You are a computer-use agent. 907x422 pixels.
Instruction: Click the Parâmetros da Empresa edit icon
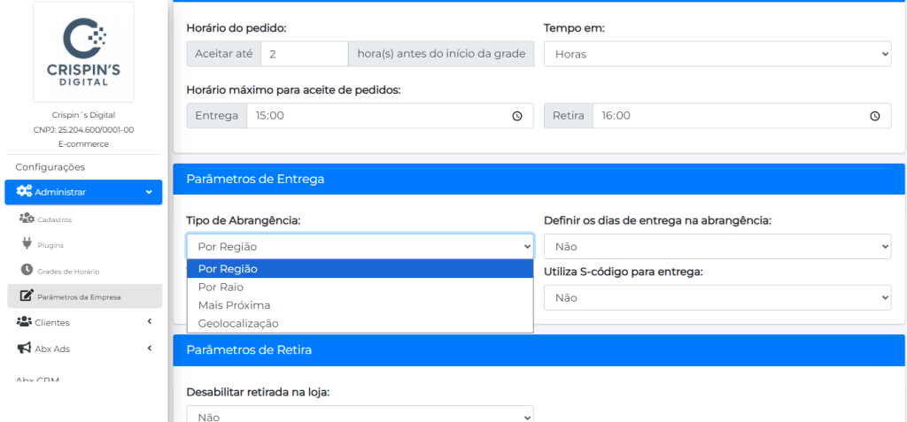(27, 295)
